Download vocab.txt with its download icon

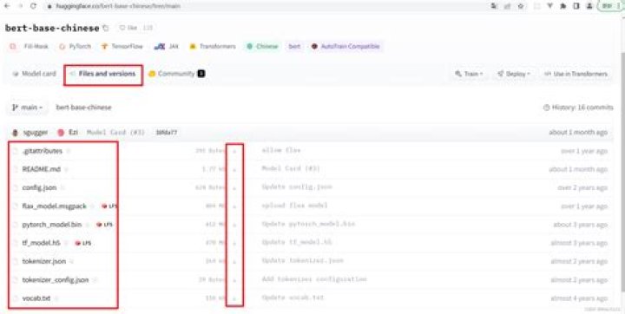click(234, 298)
